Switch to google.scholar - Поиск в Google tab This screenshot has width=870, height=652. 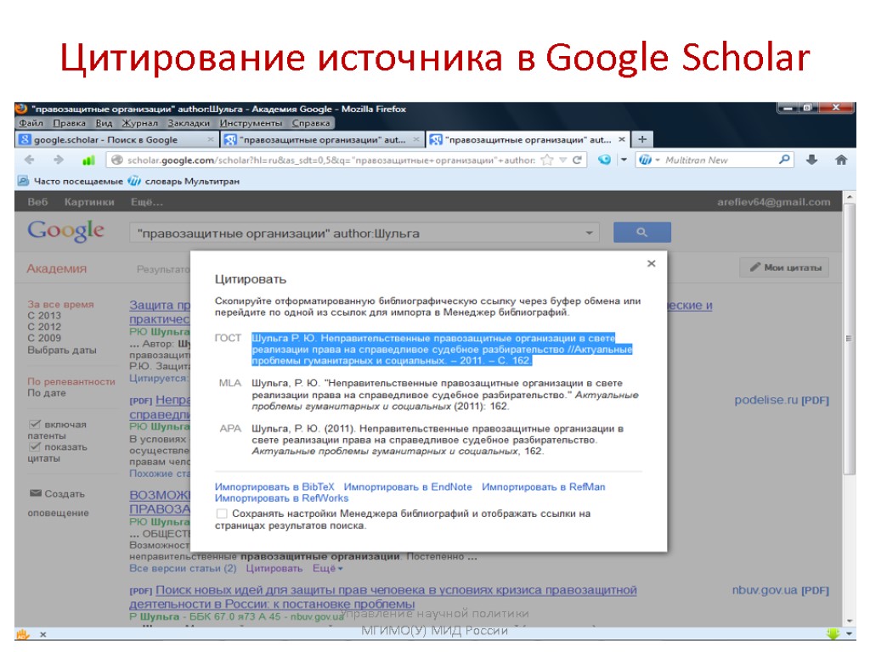pyautogui.click(x=116, y=140)
